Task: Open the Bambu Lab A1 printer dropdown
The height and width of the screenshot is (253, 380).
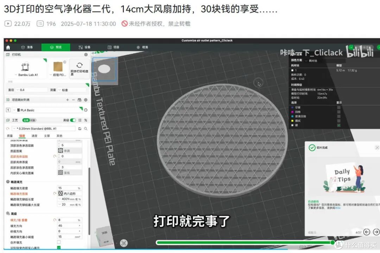Action: (26, 75)
